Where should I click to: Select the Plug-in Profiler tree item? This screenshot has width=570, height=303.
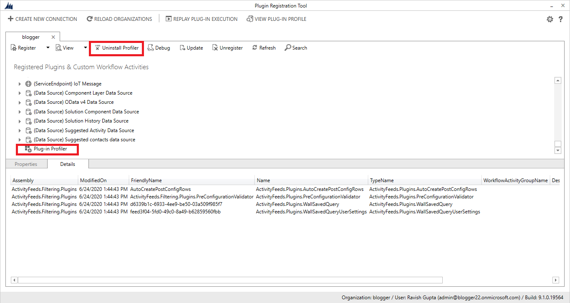coord(50,149)
